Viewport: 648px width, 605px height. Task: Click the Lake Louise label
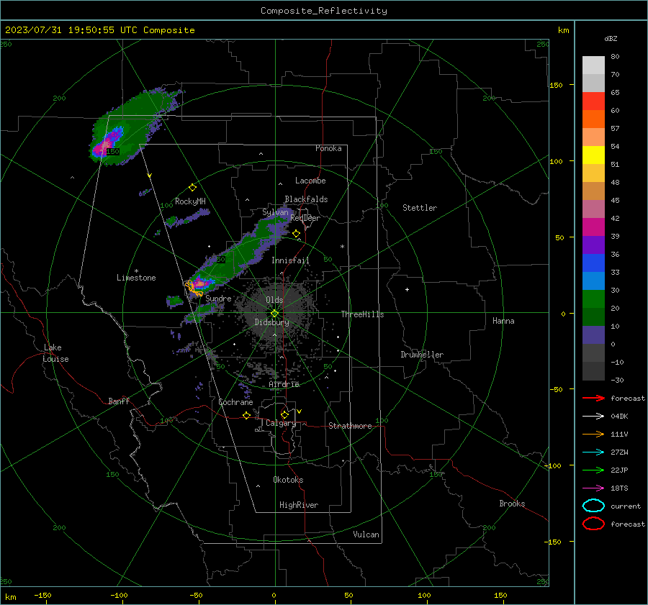55,353
